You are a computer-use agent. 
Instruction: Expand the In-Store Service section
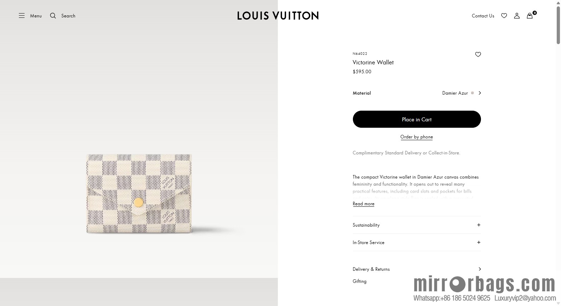(x=478, y=242)
